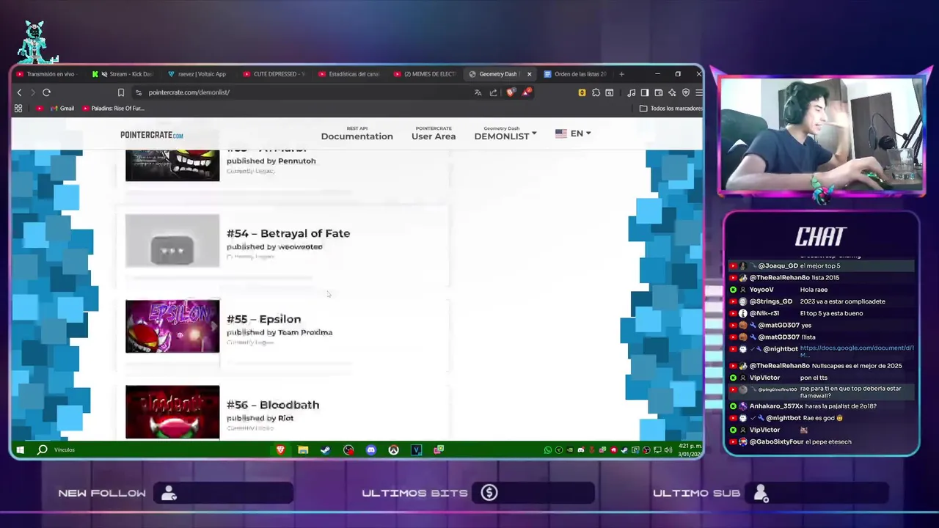Image resolution: width=939 pixels, height=528 pixels.
Task: Open Brave Shields lion icon
Action: pos(511,92)
